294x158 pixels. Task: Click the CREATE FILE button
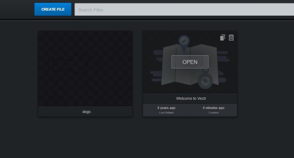click(53, 10)
